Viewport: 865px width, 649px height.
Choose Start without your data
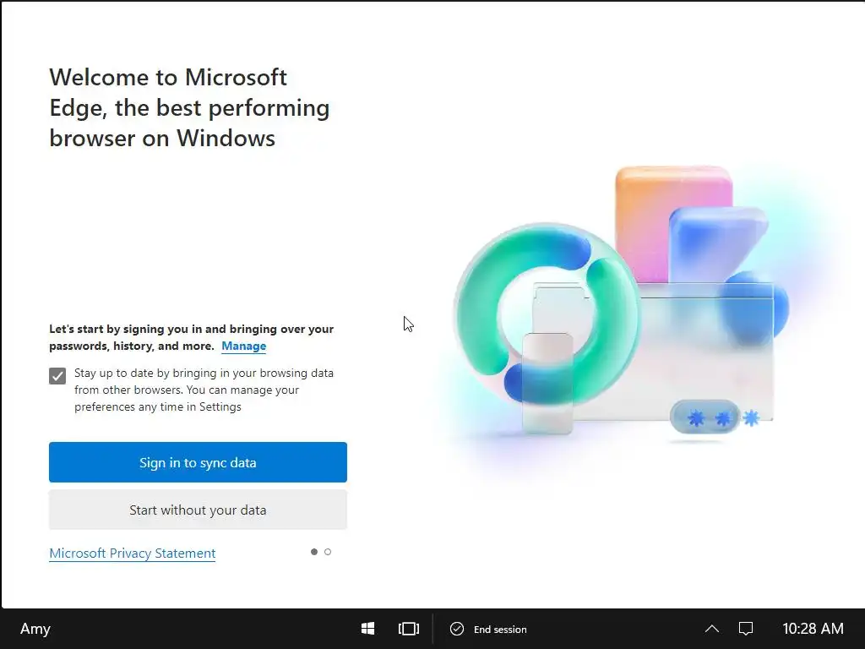point(198,510)
